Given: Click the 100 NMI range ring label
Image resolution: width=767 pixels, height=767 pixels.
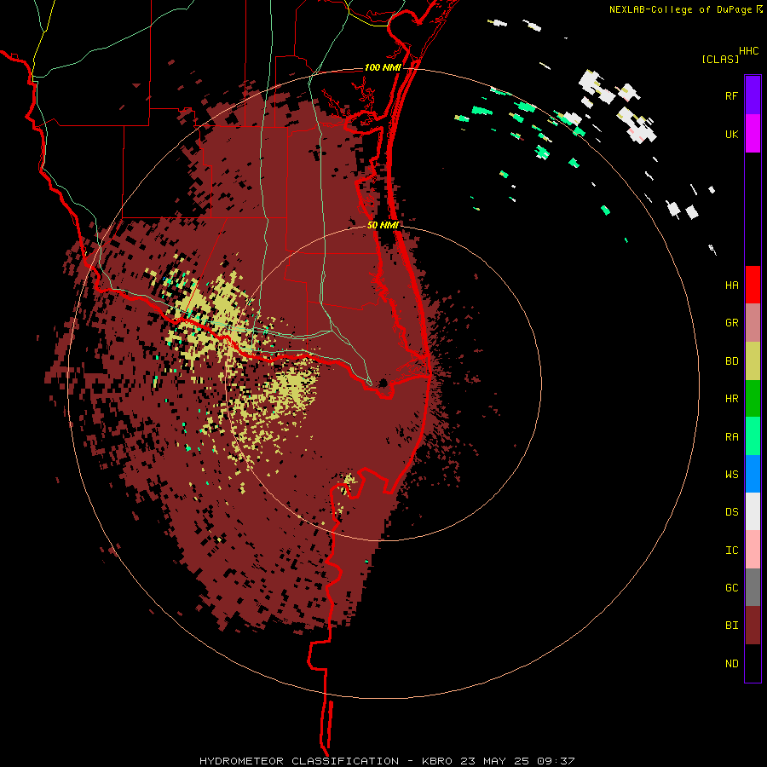Looking at the screenshot, I should pyautogui.click(x=383, y=67).
